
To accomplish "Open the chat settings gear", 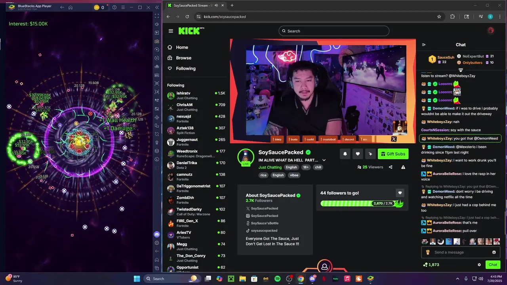I will click(x=479, y=265).
